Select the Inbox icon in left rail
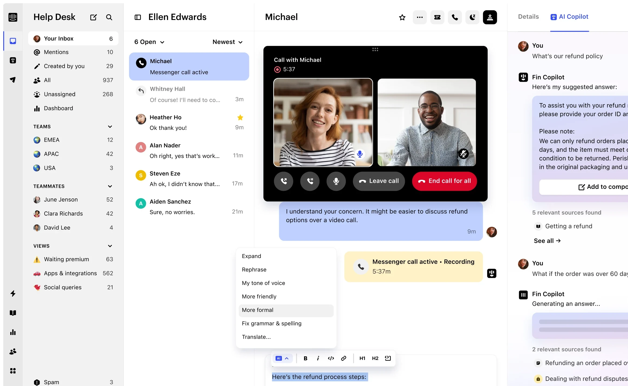628x386 pixels. (x=13, y=41)
